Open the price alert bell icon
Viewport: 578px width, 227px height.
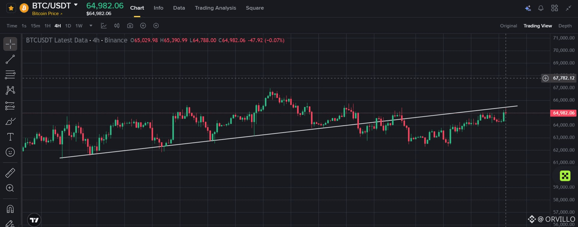(x=541, y=8)
